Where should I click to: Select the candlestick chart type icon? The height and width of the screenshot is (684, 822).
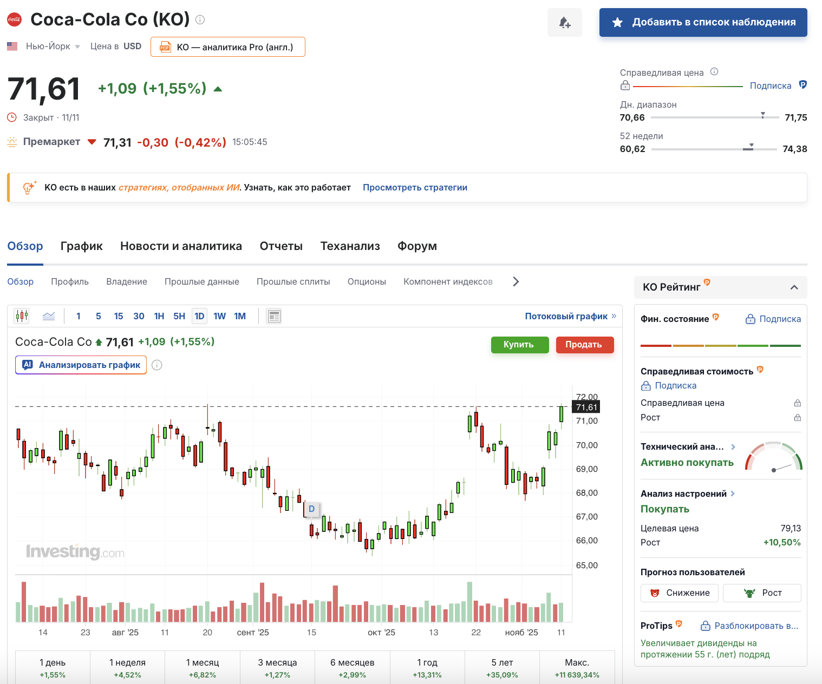coord(22,315)
